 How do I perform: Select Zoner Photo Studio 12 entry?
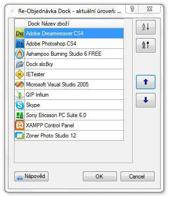pos(69,136)
